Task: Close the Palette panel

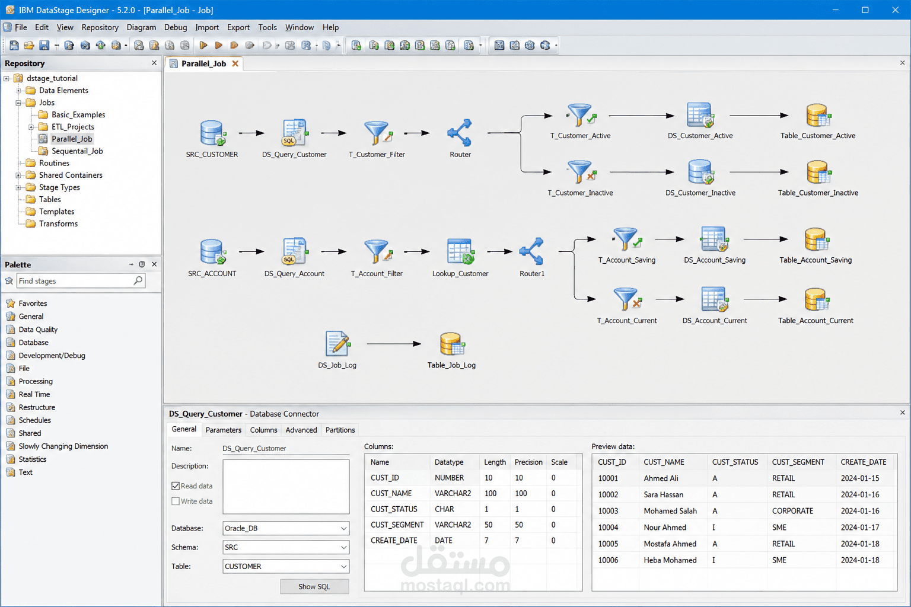Action: [x=154, y=264]
